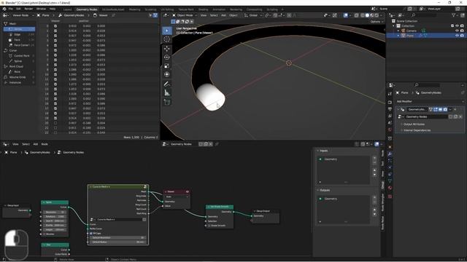The width and height of the screenshot is (467, 262).
Task: Toggle the viewport X-ray icon
Action: point(356,15)
